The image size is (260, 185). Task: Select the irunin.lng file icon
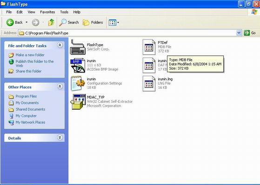[149, 83]
